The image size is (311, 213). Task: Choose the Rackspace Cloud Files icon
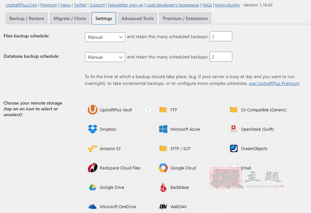tap(92, 168)
